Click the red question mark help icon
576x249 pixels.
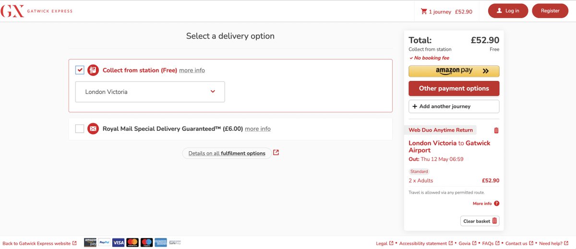(496, 204)
